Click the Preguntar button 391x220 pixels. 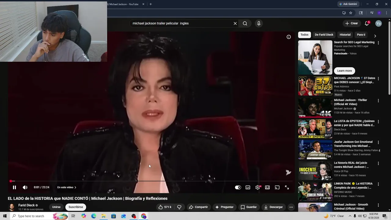(224, 207)
